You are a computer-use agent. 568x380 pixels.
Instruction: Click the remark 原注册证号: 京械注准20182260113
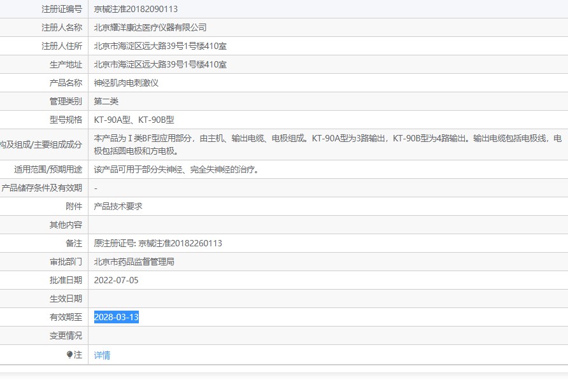pyautogui.click(x=158, y=243)
